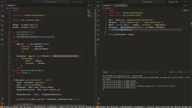Viewport: 192px width, 108px height.
Task: Close the login.php tab
Action: 15,5
